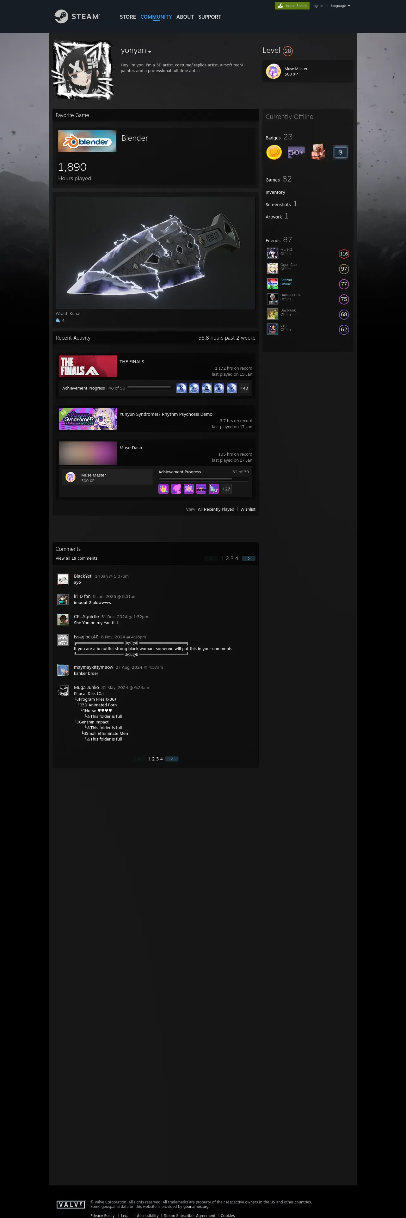Screen dimensions: 406x1218
Task: Click the Steam logo in header
Action: pyautogui.click(x=77, y=16)
